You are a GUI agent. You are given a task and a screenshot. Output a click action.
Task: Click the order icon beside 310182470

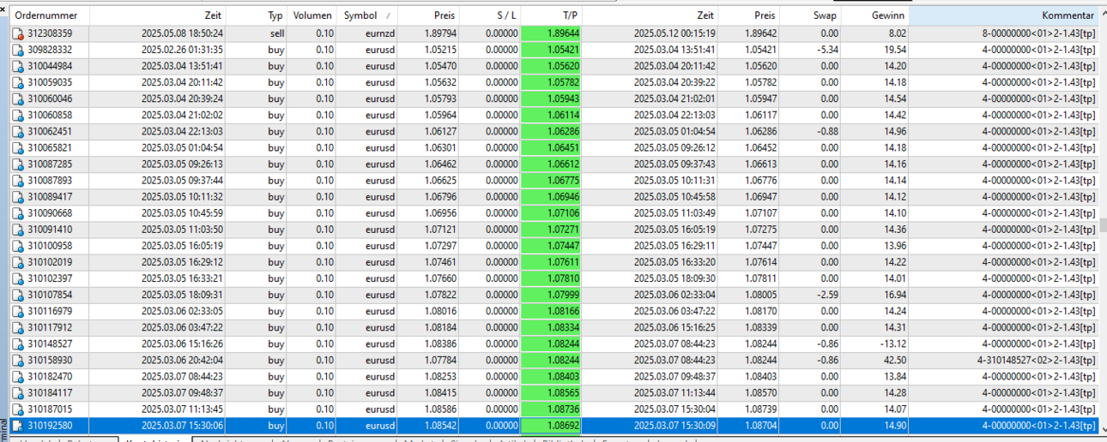(x=18, y=376)
